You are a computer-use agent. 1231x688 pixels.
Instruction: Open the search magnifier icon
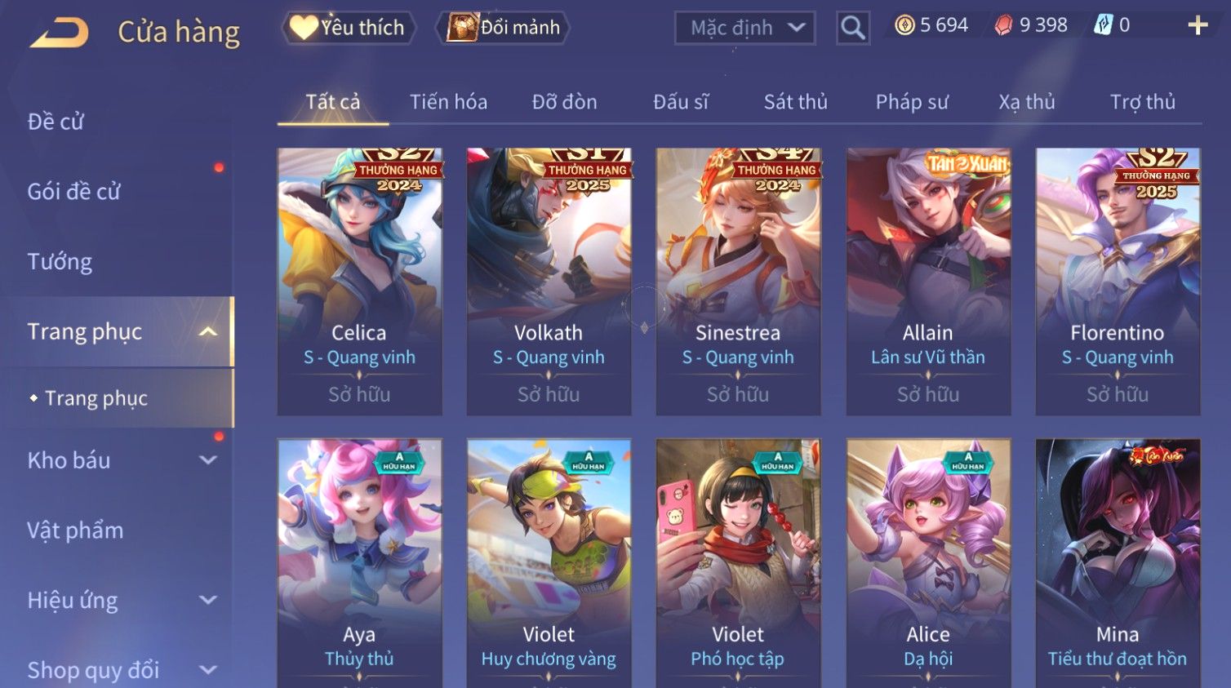(853, 28)
